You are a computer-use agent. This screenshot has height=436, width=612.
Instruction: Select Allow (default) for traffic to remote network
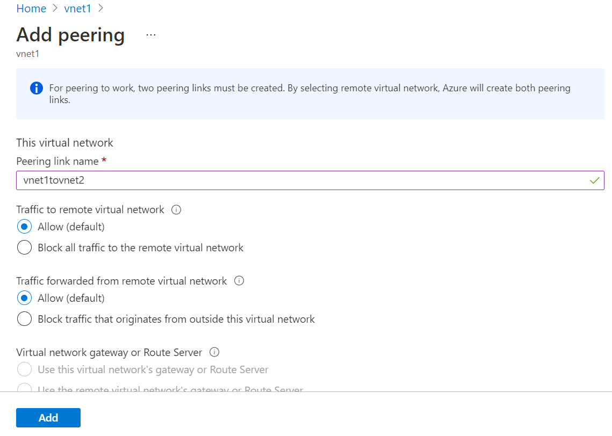click(24, 227)
